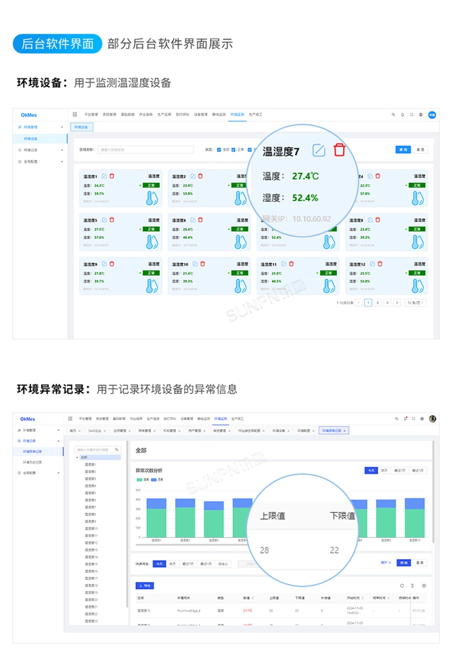Open notification bell with red dot in 环境异常记录 screen
Viewport: 452px width, 663px height.
(405, 419)
